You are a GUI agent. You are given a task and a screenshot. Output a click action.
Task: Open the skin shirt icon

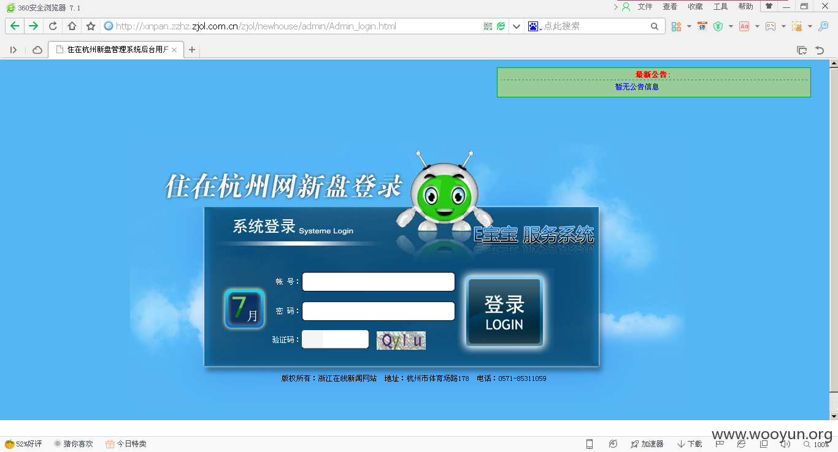click(769, 6)
